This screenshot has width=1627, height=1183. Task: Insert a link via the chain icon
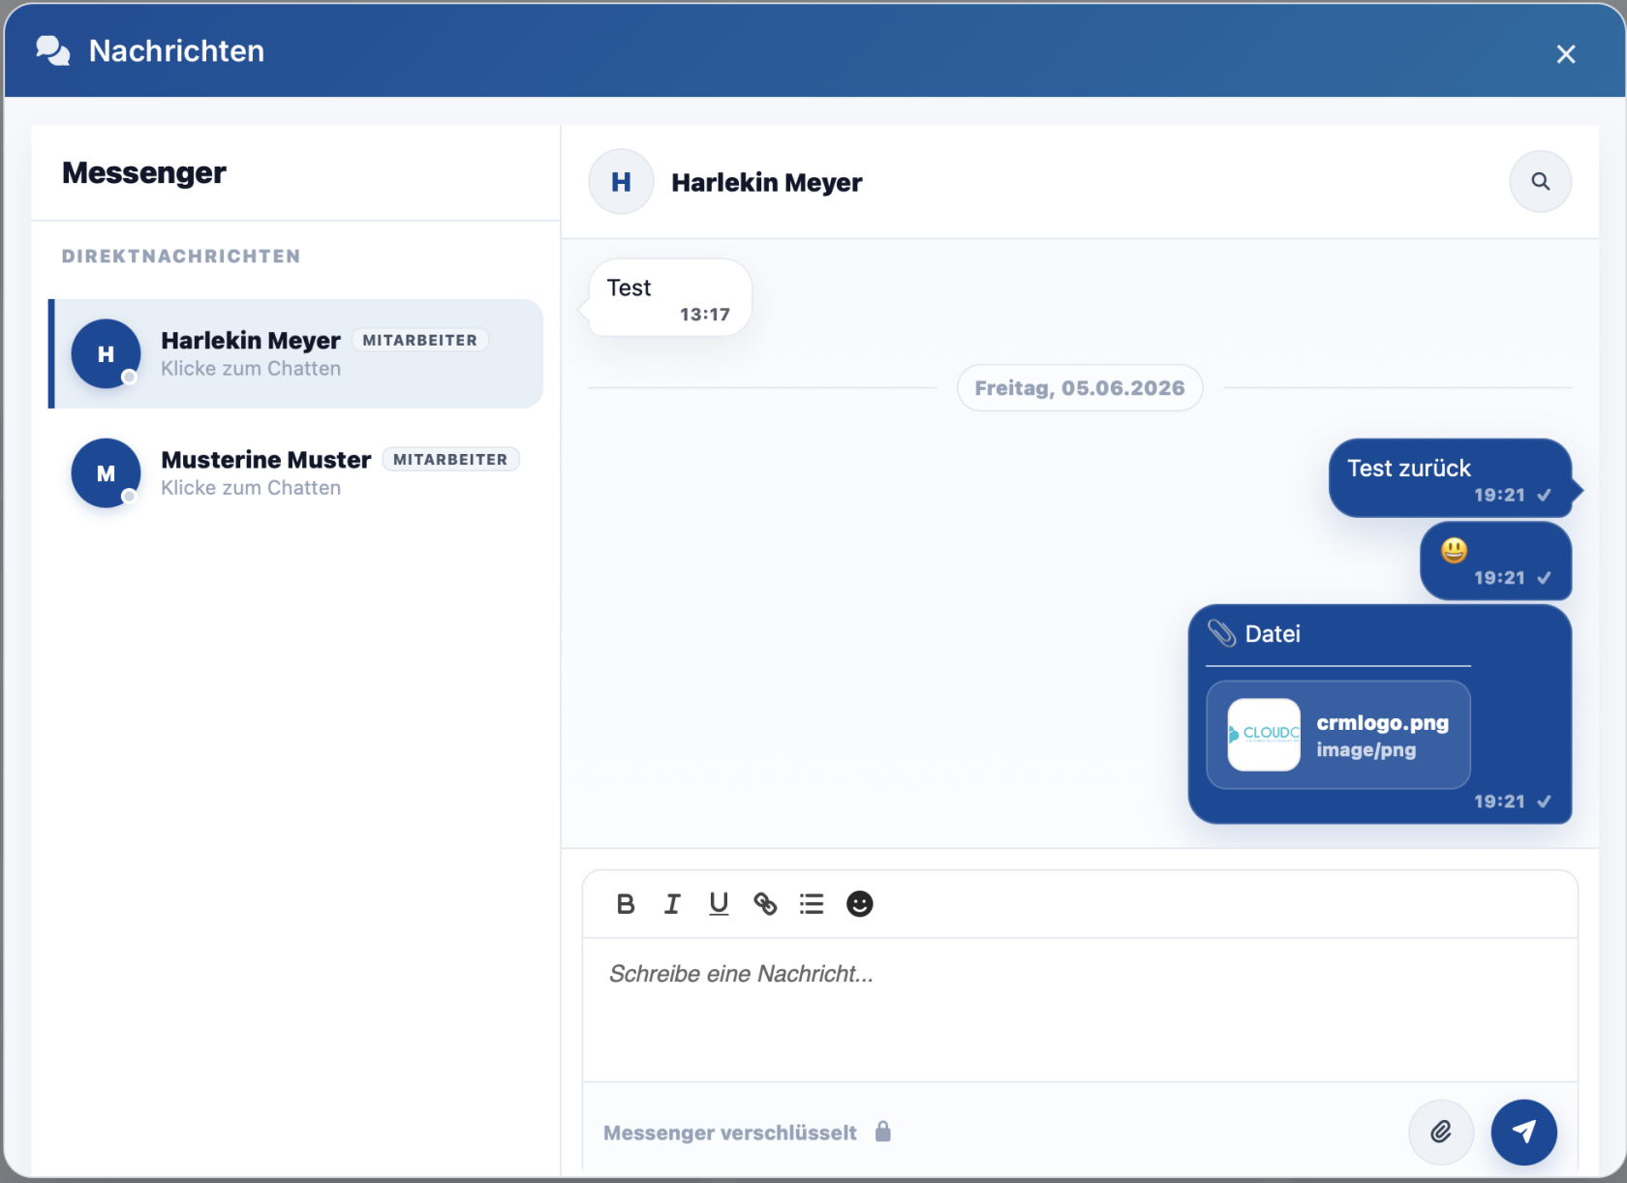(x=765, y=904)
